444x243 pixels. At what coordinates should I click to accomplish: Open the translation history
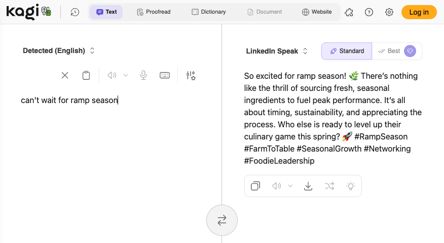pos(75,12)
